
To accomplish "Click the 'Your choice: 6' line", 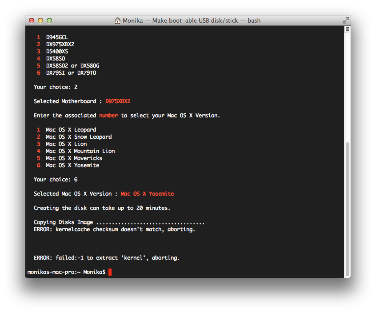I will click(56, 180).
